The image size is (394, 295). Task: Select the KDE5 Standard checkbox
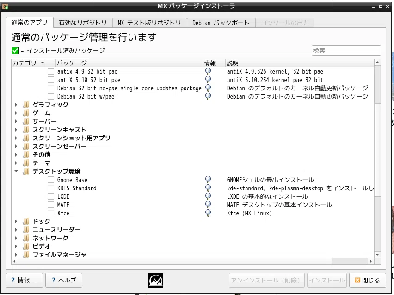[x=51, y=188]
